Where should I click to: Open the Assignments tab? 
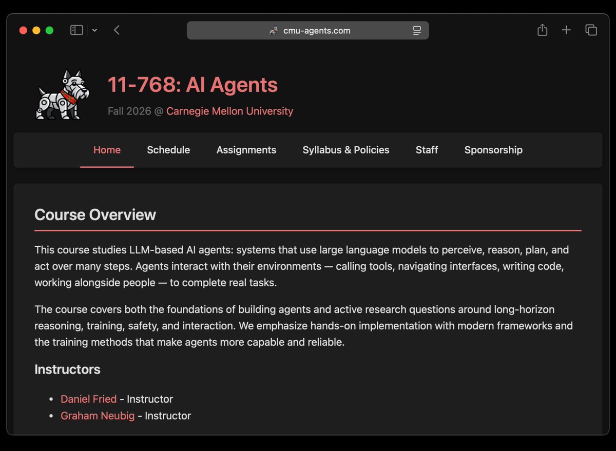[246, 150]
